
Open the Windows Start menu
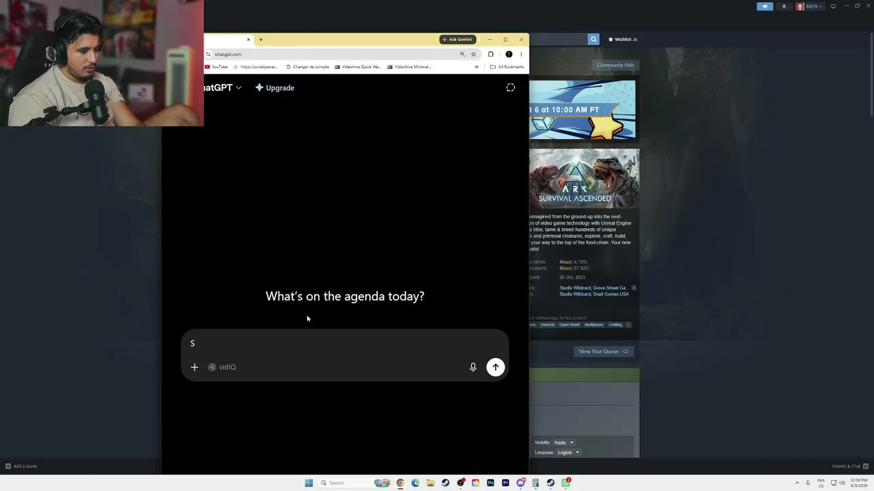tap(309, 483)
